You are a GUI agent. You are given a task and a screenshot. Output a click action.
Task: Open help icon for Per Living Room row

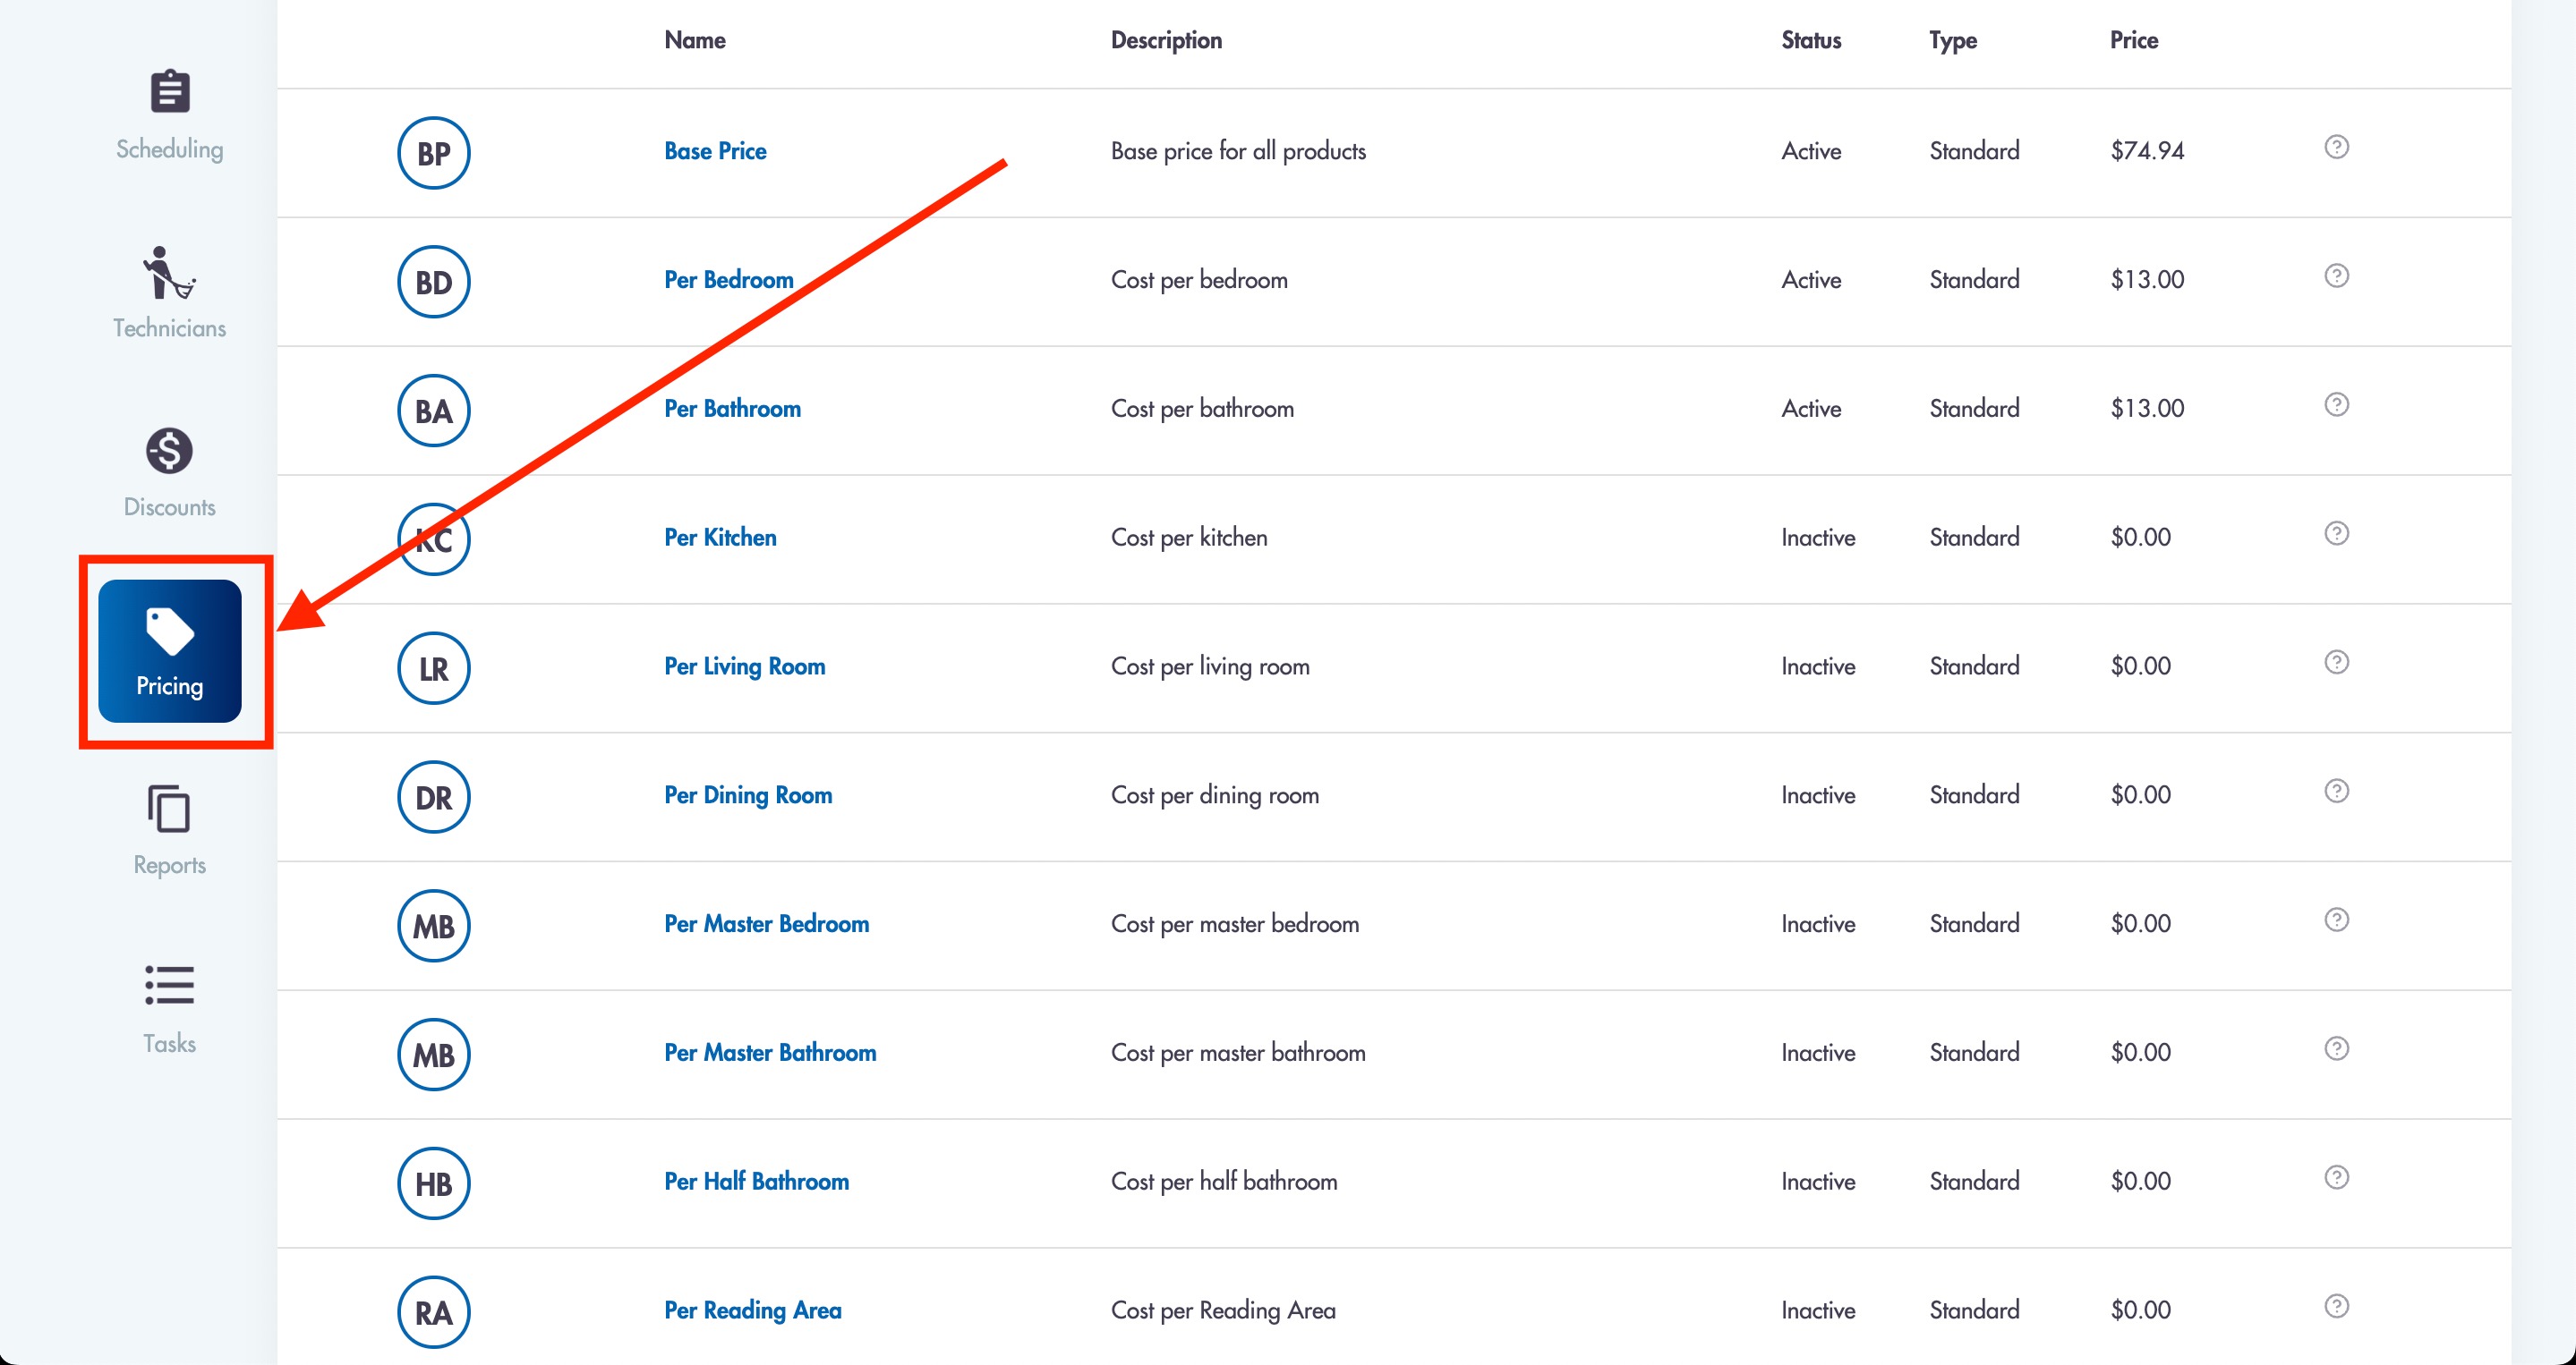point(2336,663)
